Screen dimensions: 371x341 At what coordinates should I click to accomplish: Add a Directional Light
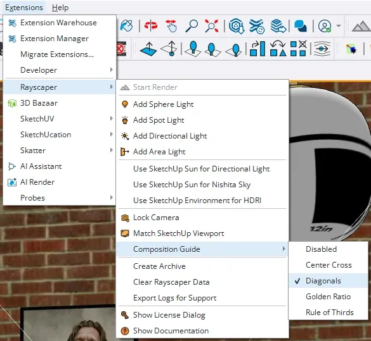(202, 136)
